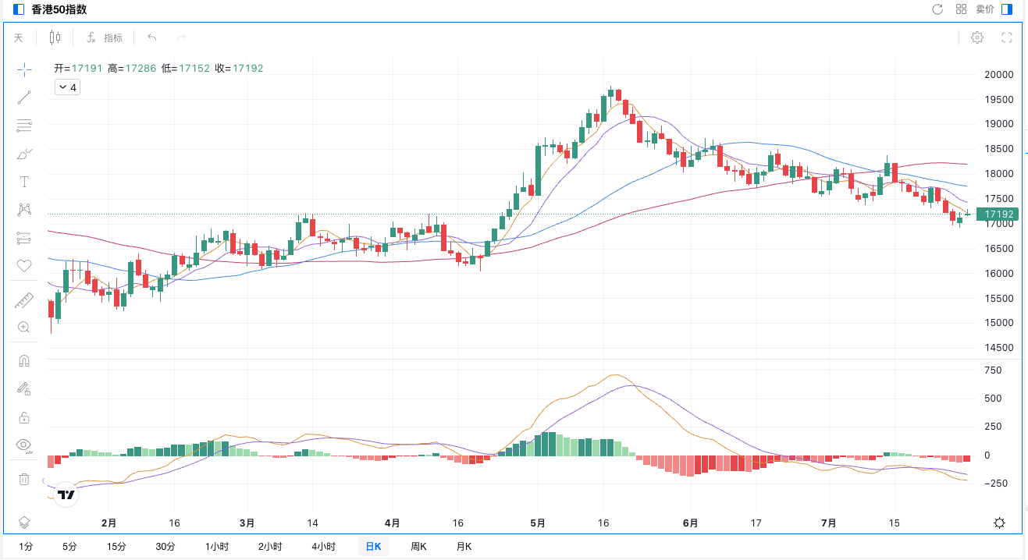Switch to the 1小时 timeframe
The width and height of the screenshot is (1028, 560).
pyautogui.click(x=217, y=547)
